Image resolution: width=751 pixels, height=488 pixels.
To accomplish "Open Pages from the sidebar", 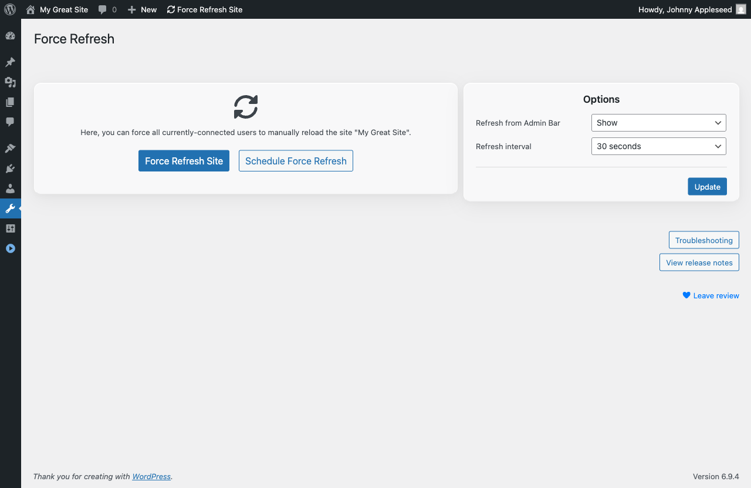I will coord(10,102).
